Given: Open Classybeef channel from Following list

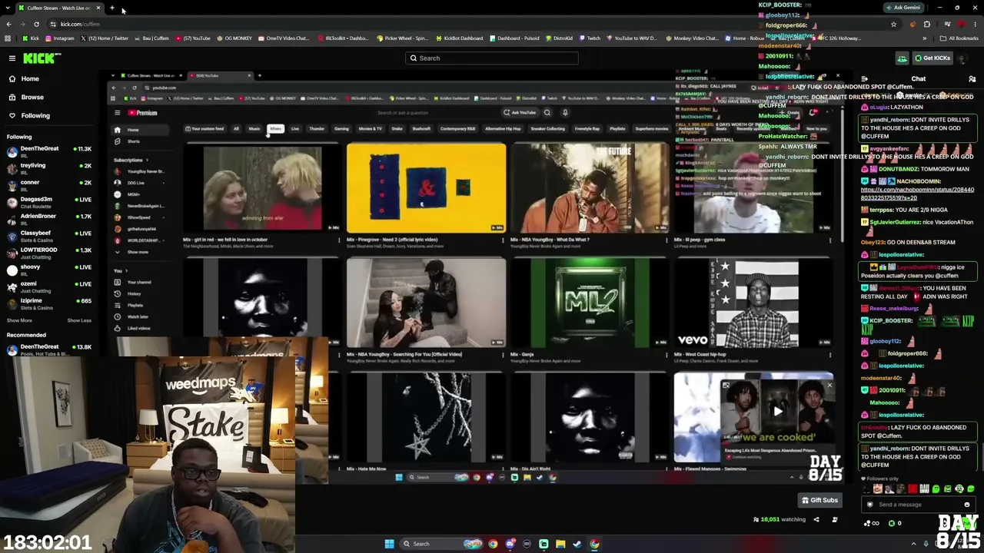Looking at the screenshot, I should [x=48, y=237].
